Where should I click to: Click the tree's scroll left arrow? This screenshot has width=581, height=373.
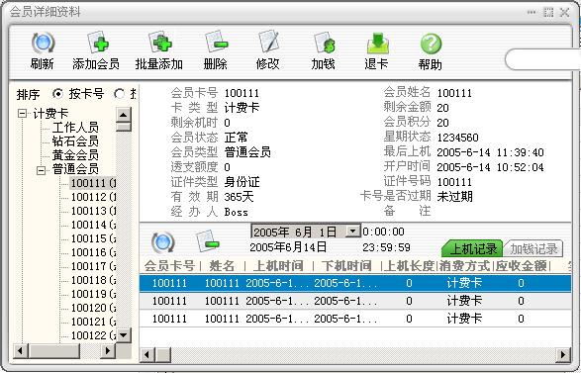coord(21,350)
